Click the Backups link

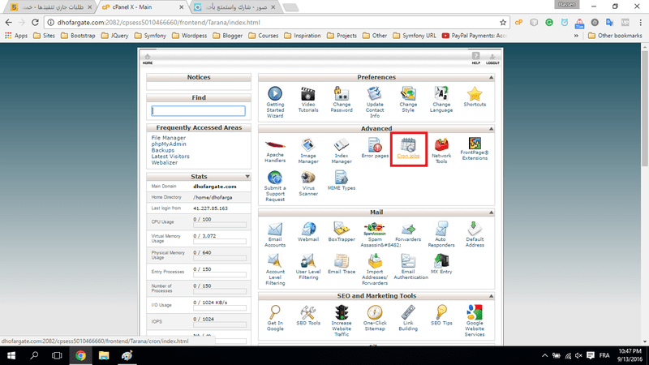[x=163, y=150]
